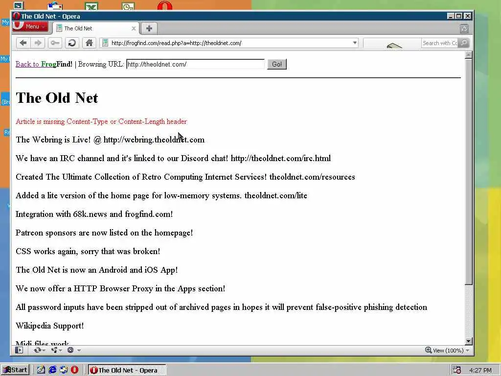Open the Opera Link sync status icon
This screenshot has width=501, height=376.
[37, 350]
